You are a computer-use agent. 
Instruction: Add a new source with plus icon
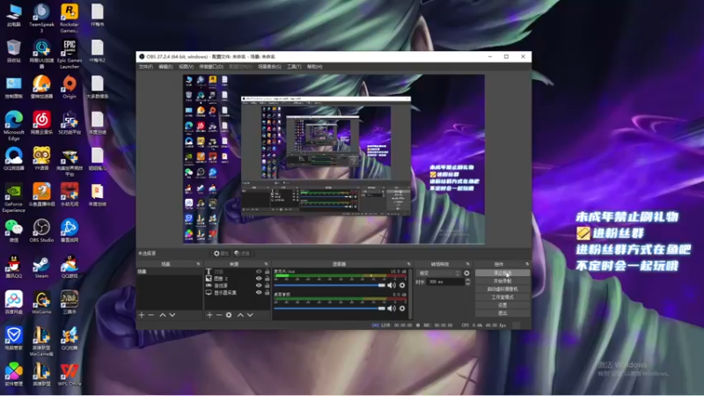(208, 314)
